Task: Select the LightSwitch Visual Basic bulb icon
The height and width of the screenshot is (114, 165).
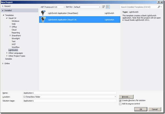Action: [43, 13]
